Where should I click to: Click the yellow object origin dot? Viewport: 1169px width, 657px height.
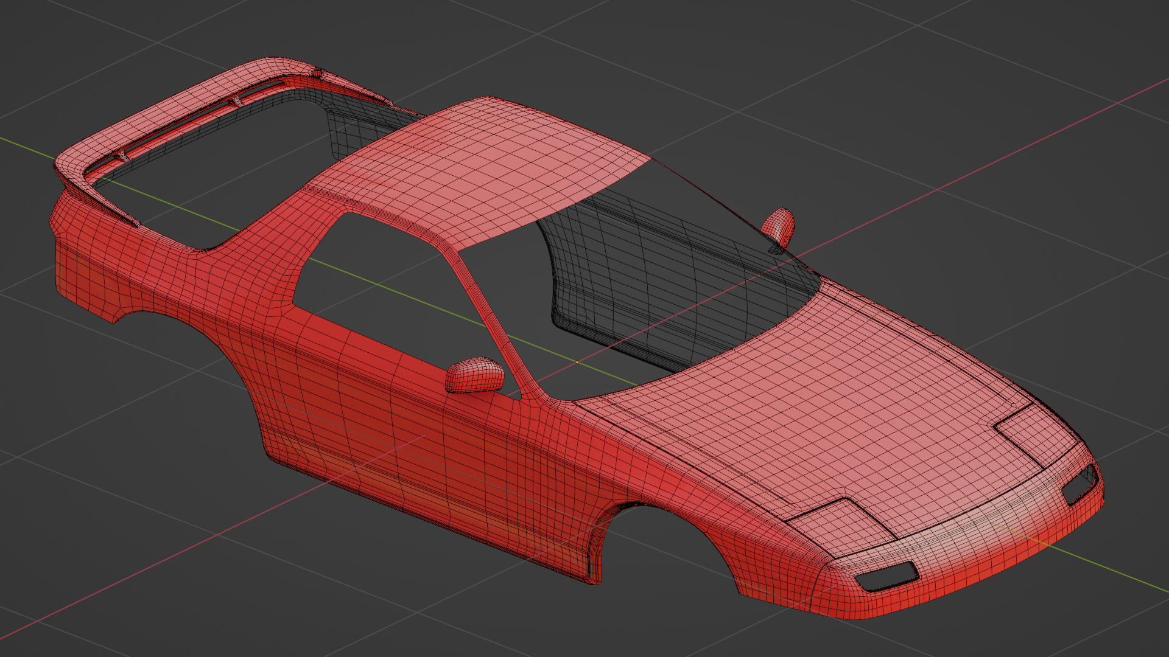577,362
